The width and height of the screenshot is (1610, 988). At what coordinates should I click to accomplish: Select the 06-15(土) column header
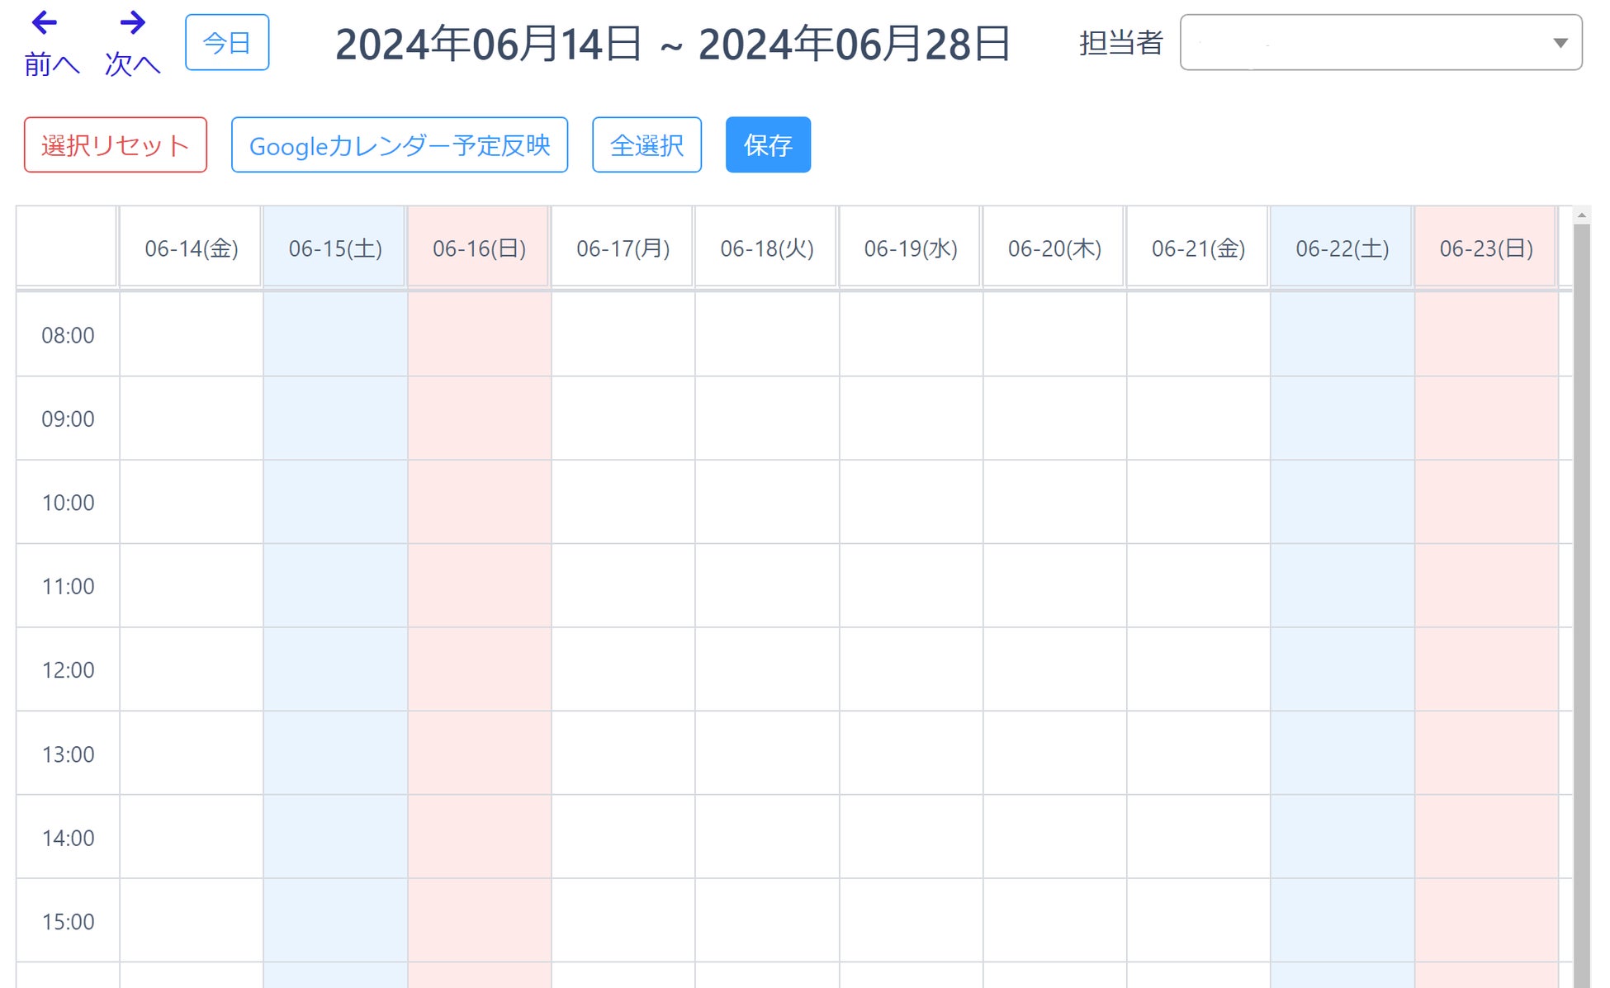(334, 248)
